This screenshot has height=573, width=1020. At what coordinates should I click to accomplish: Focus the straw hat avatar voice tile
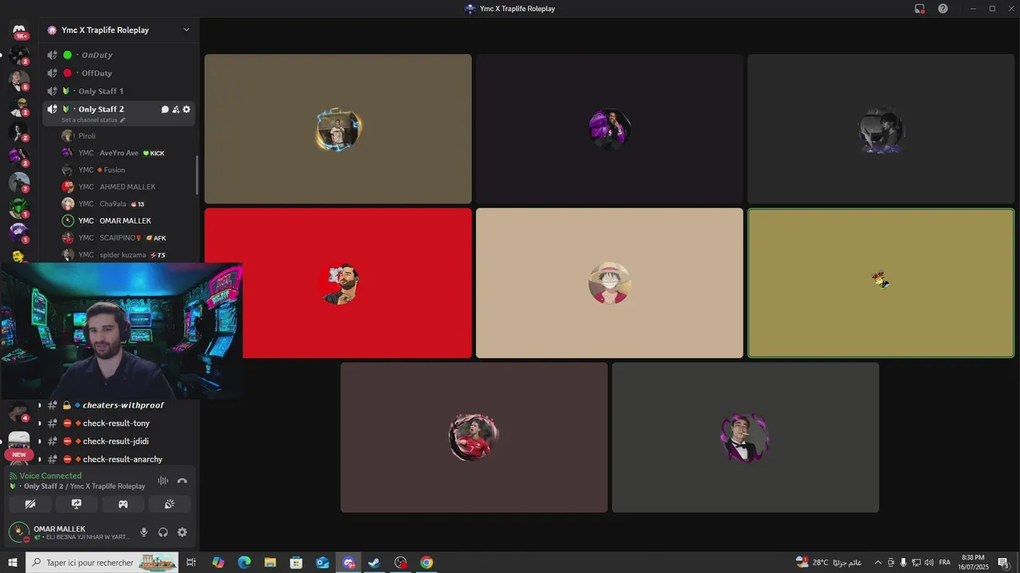(610, 283)
